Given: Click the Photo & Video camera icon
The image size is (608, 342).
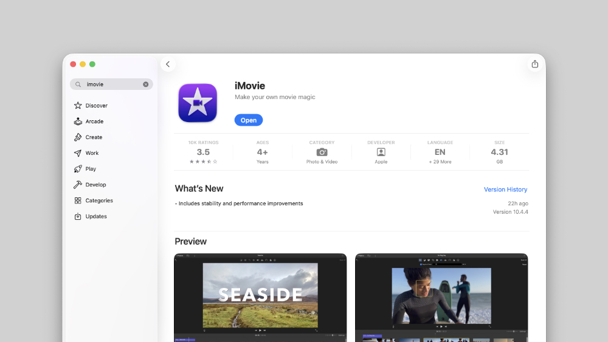Looking at the screenshot, I should [322, 152].
